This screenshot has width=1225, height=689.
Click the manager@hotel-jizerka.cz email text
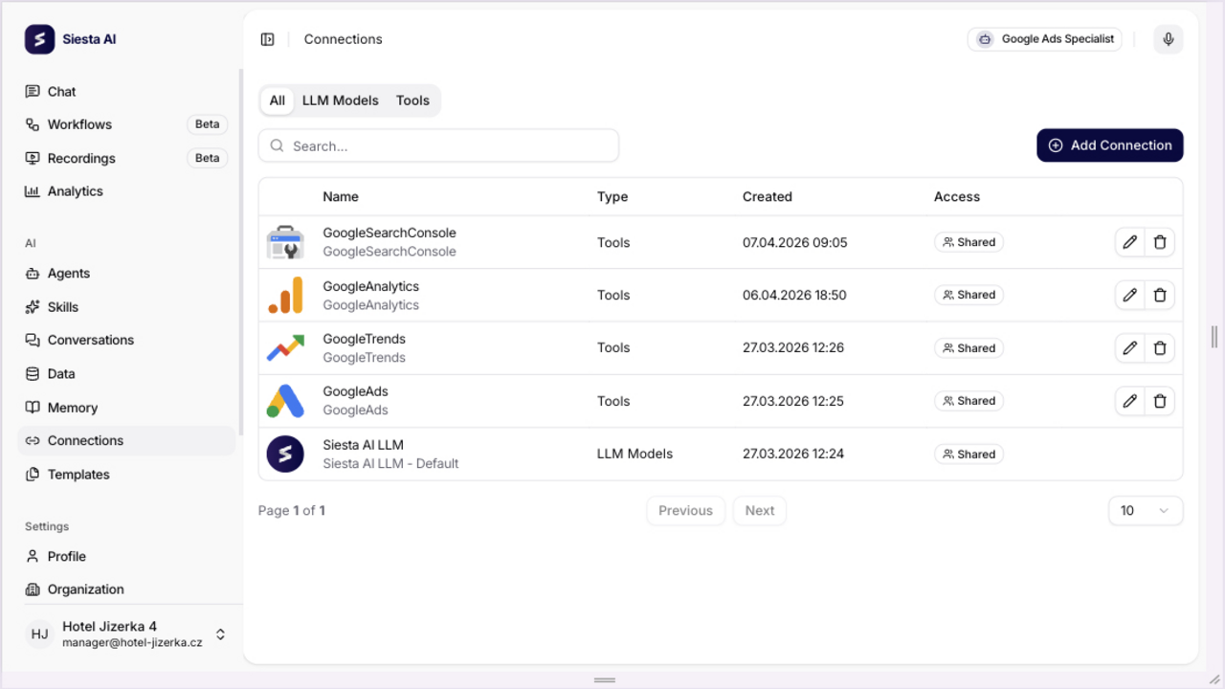pos(132,643)
